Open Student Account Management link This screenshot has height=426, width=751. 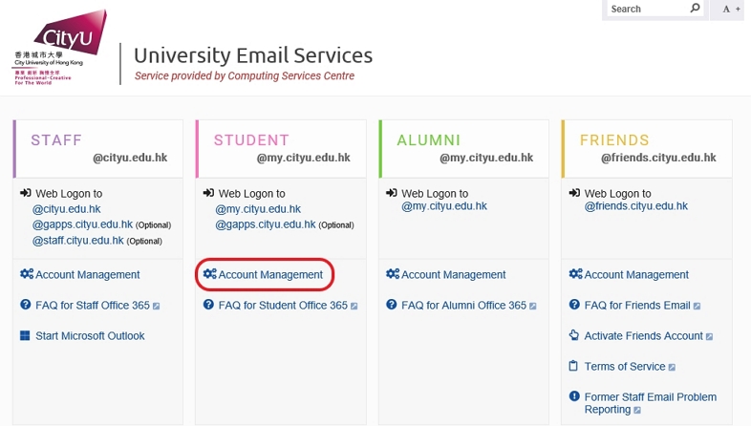point(270,275)
